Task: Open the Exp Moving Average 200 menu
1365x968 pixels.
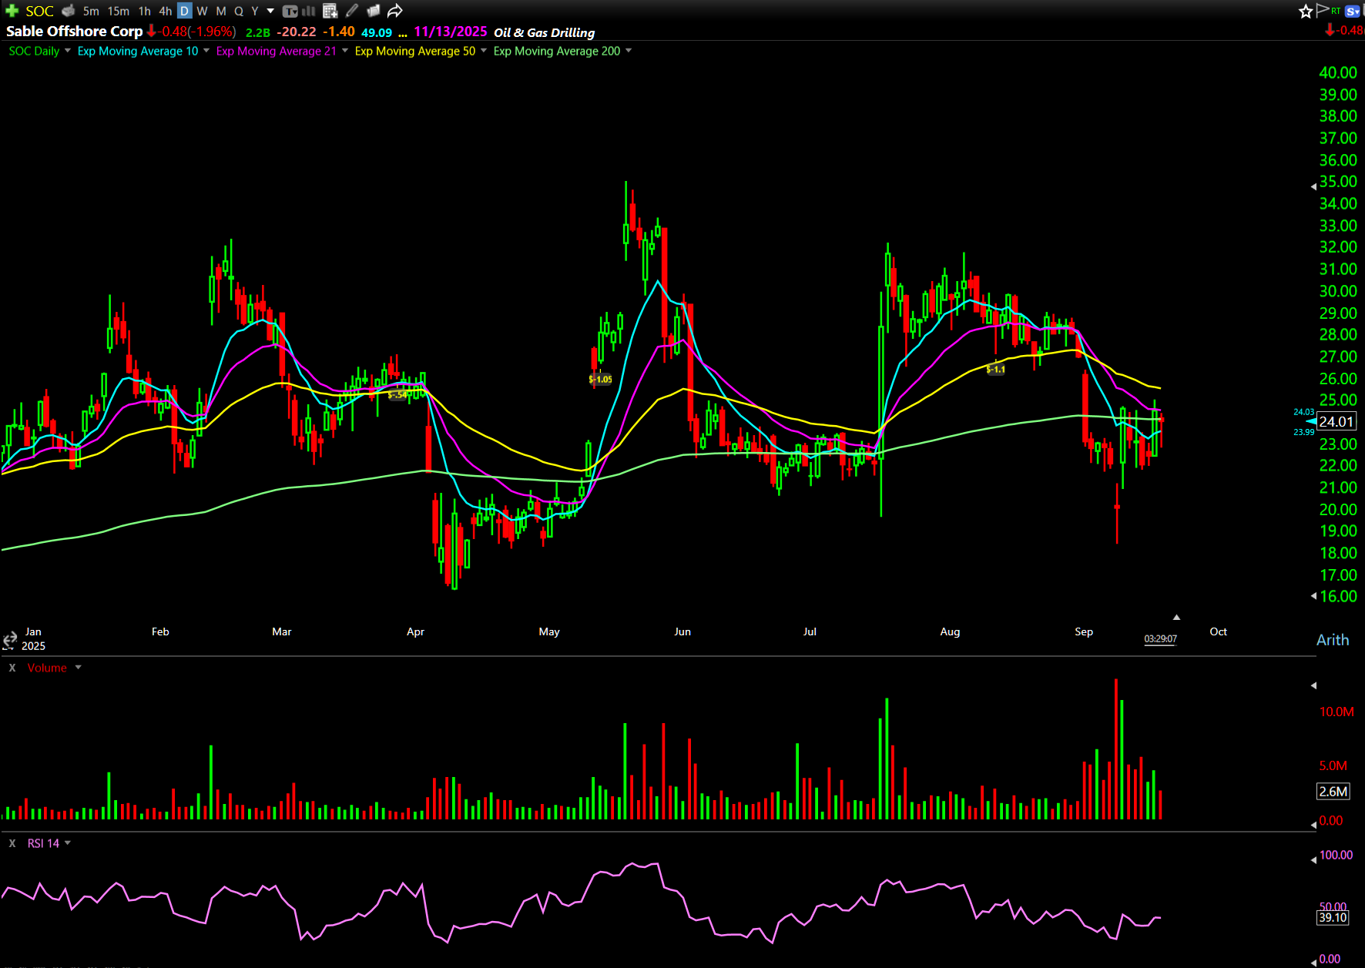Action: point(629,51)
